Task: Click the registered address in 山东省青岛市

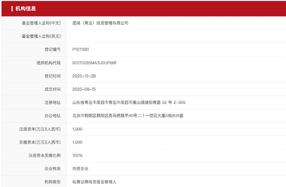Action: click(129, 103)
